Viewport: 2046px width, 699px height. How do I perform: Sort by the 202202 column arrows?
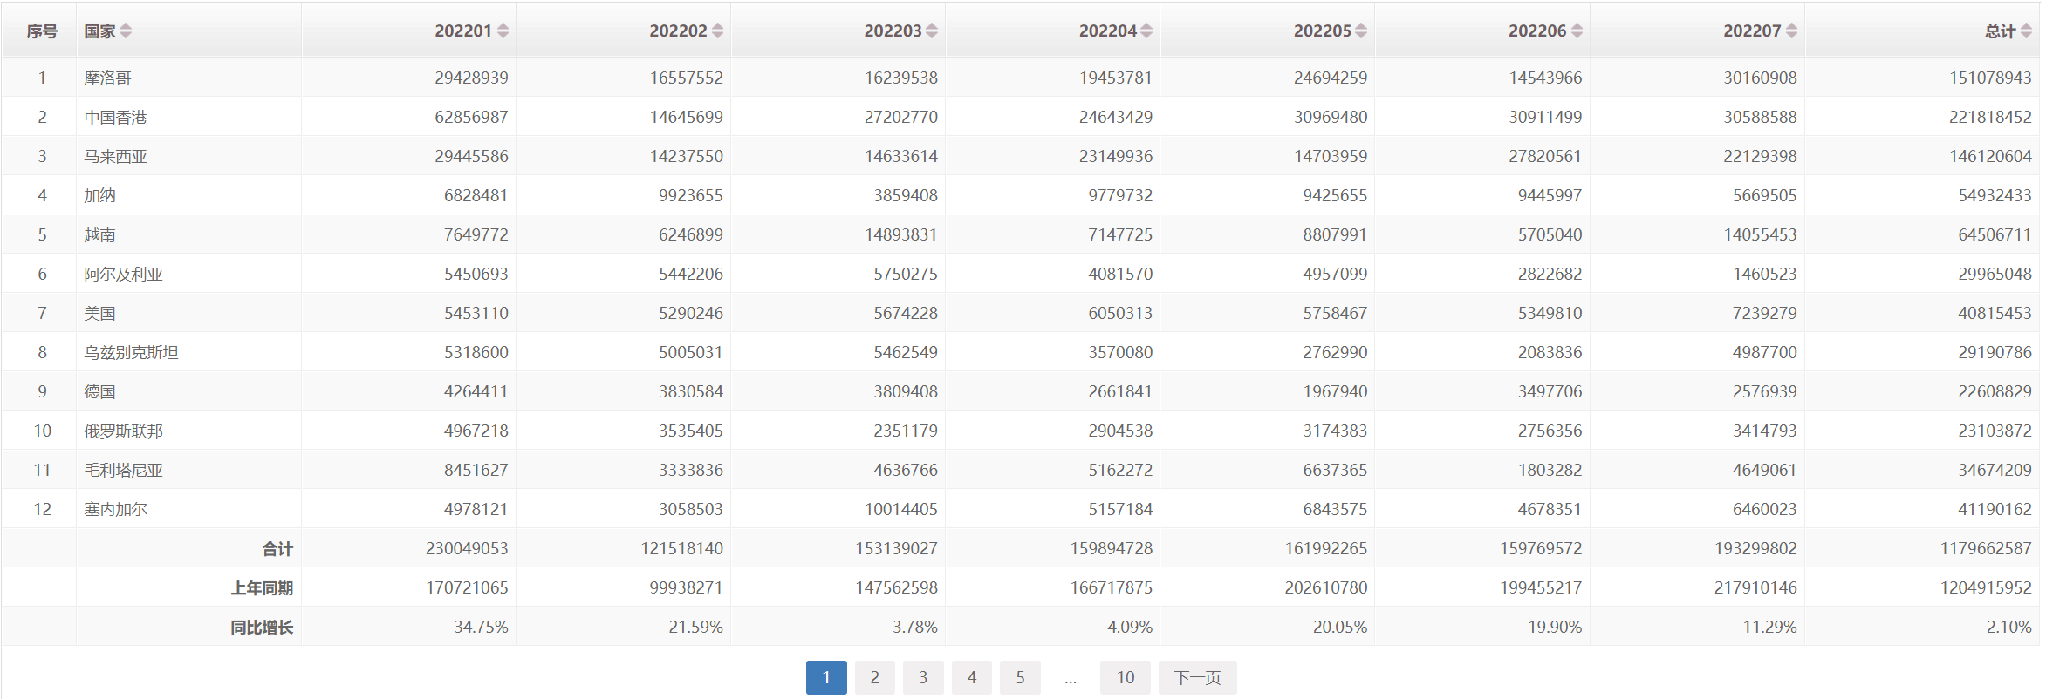pos(717,31)
